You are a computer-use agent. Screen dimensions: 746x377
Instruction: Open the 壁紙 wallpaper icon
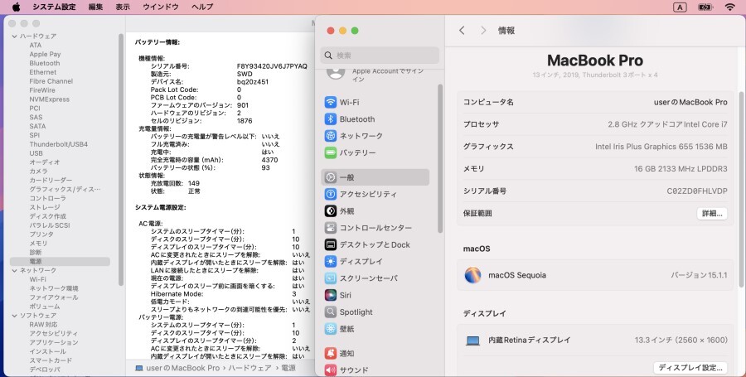[330, 328]
